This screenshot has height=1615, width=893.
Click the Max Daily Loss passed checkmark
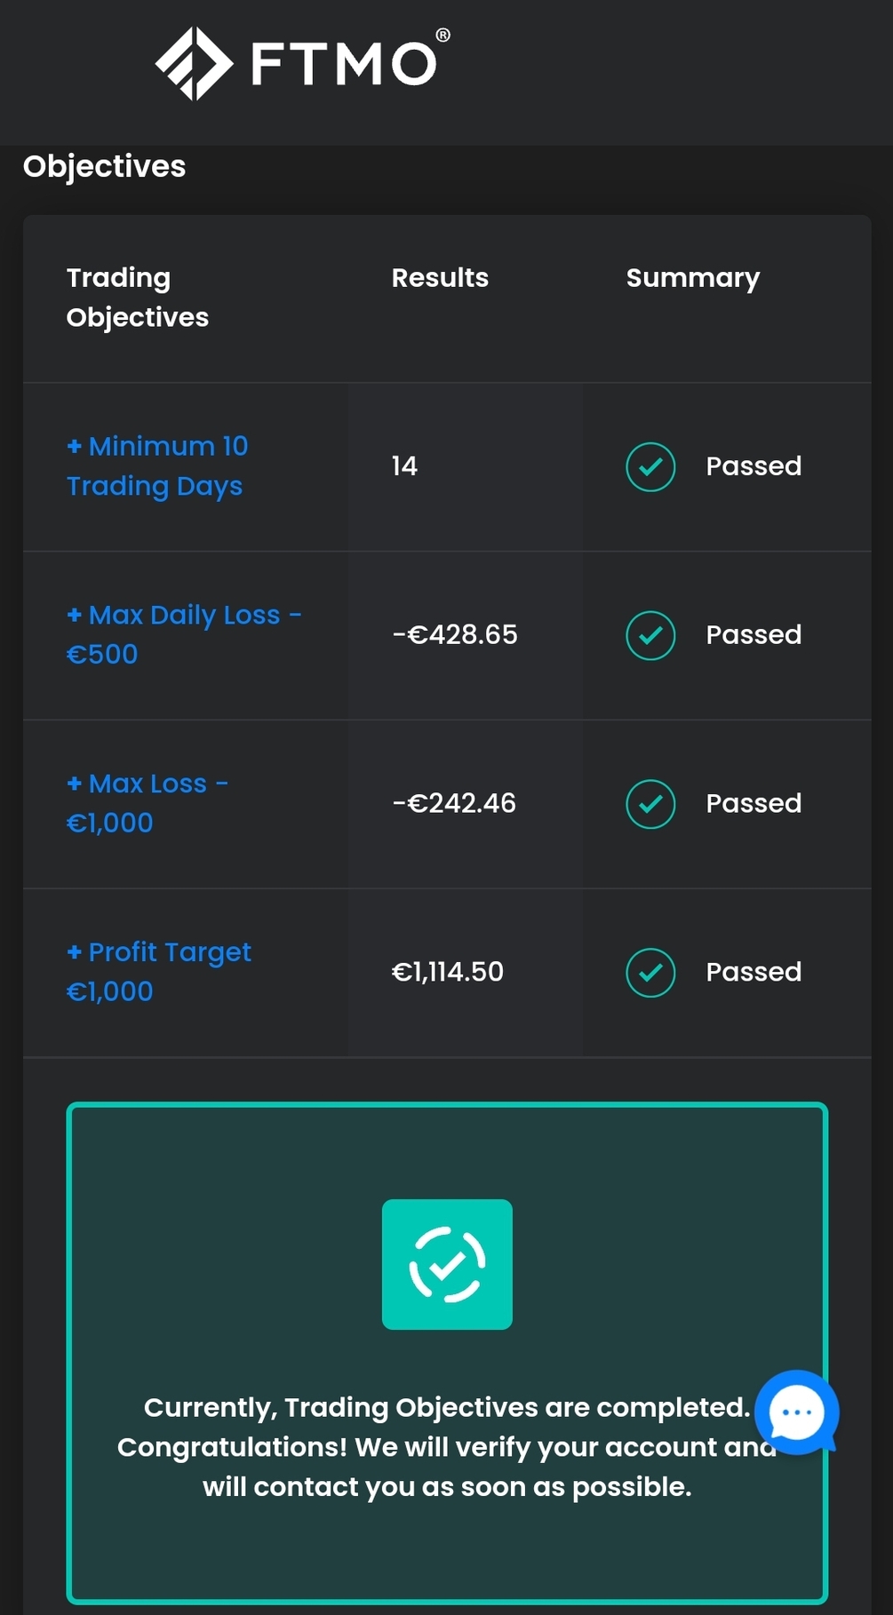[x=650, y=635]
